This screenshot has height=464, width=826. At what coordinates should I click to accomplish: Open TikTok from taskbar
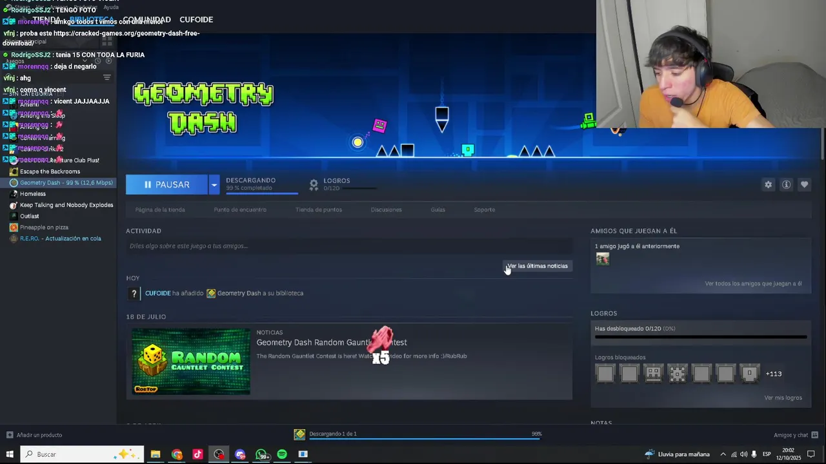[197, 454]
